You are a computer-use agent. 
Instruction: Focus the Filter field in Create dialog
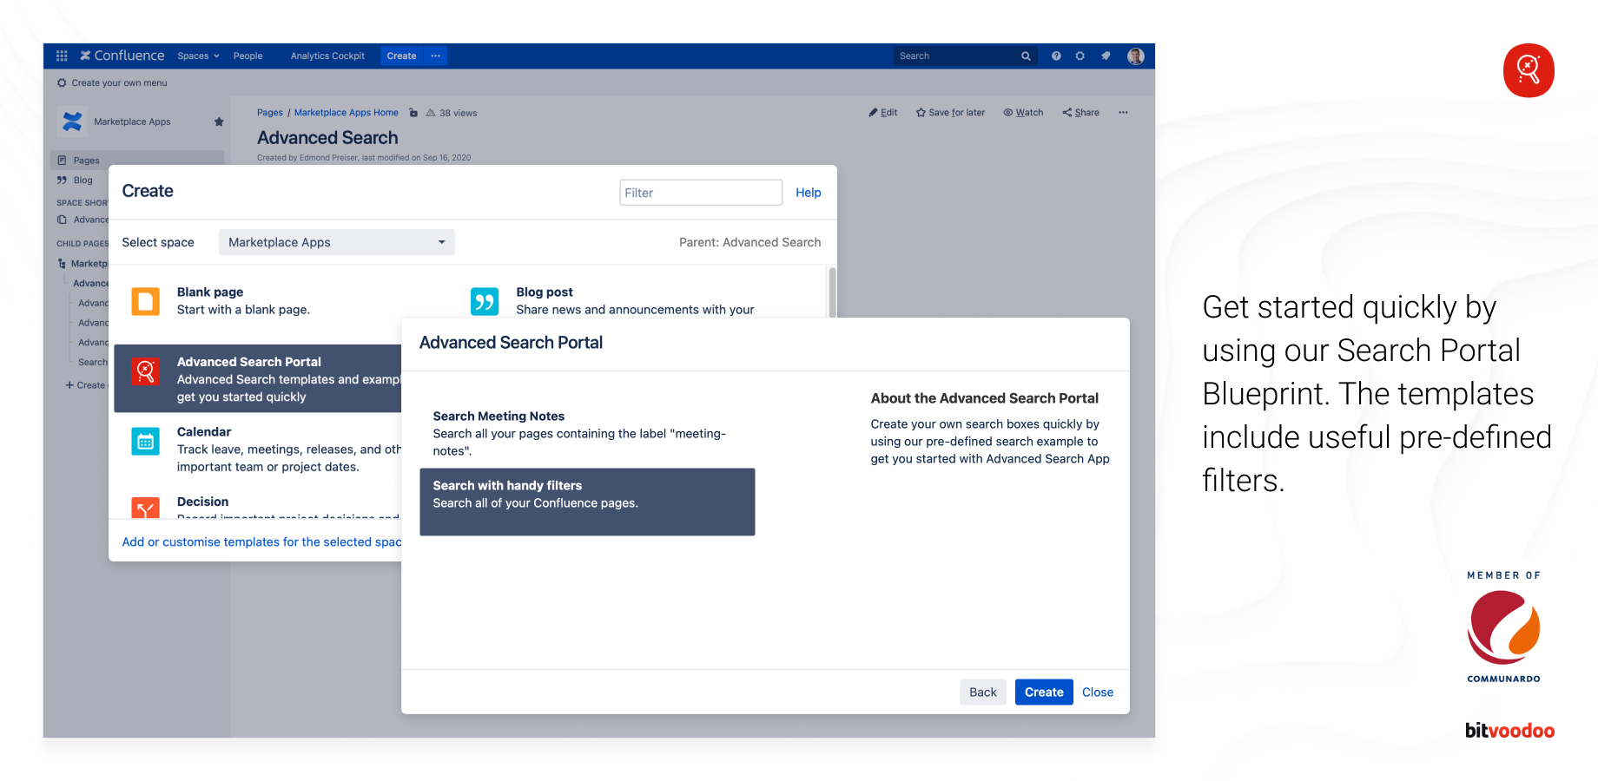tap(701, 193)
